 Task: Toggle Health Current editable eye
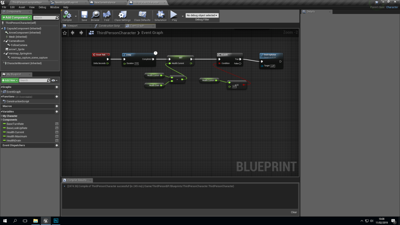pos(57,132)
